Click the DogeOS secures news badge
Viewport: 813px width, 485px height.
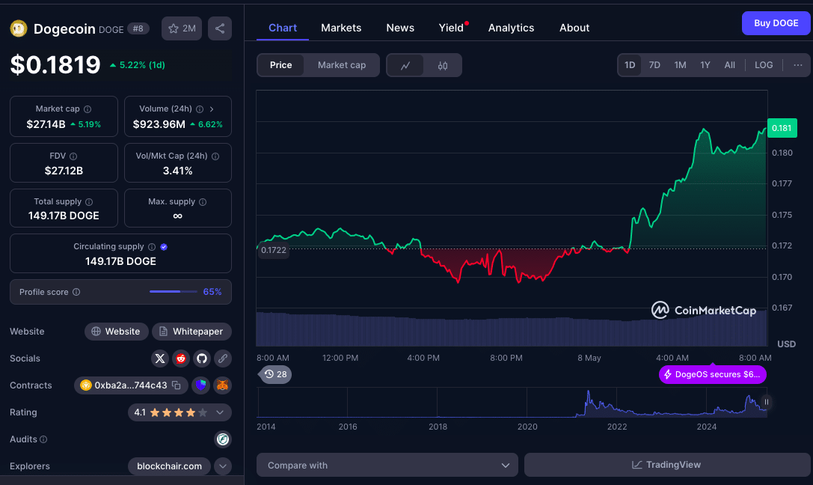pos(713,374)
